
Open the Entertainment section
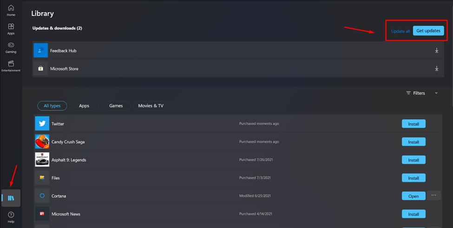(11, 66)
